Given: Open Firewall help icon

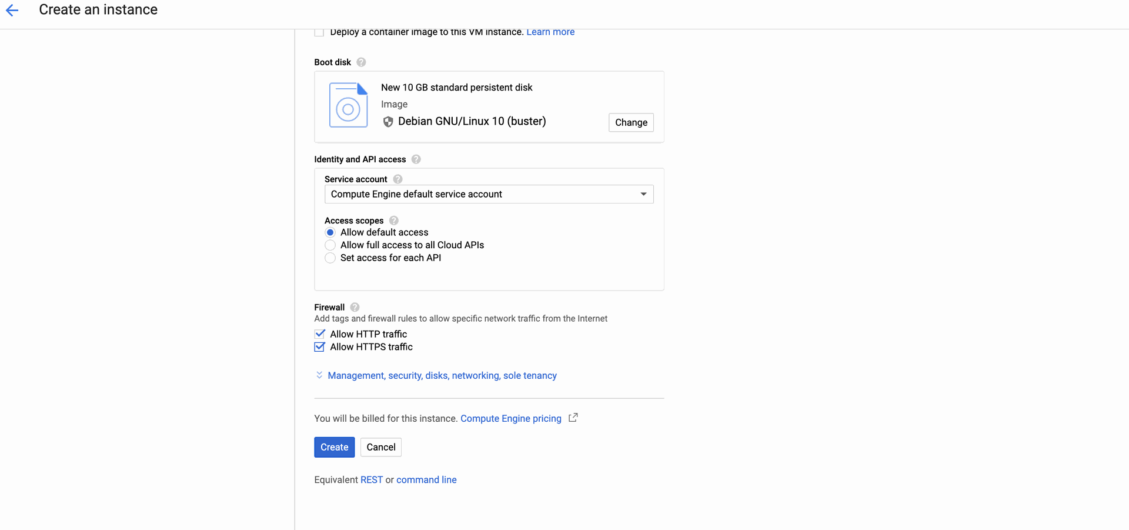Looking at the screenshot, I should click(x=355, y=307).
